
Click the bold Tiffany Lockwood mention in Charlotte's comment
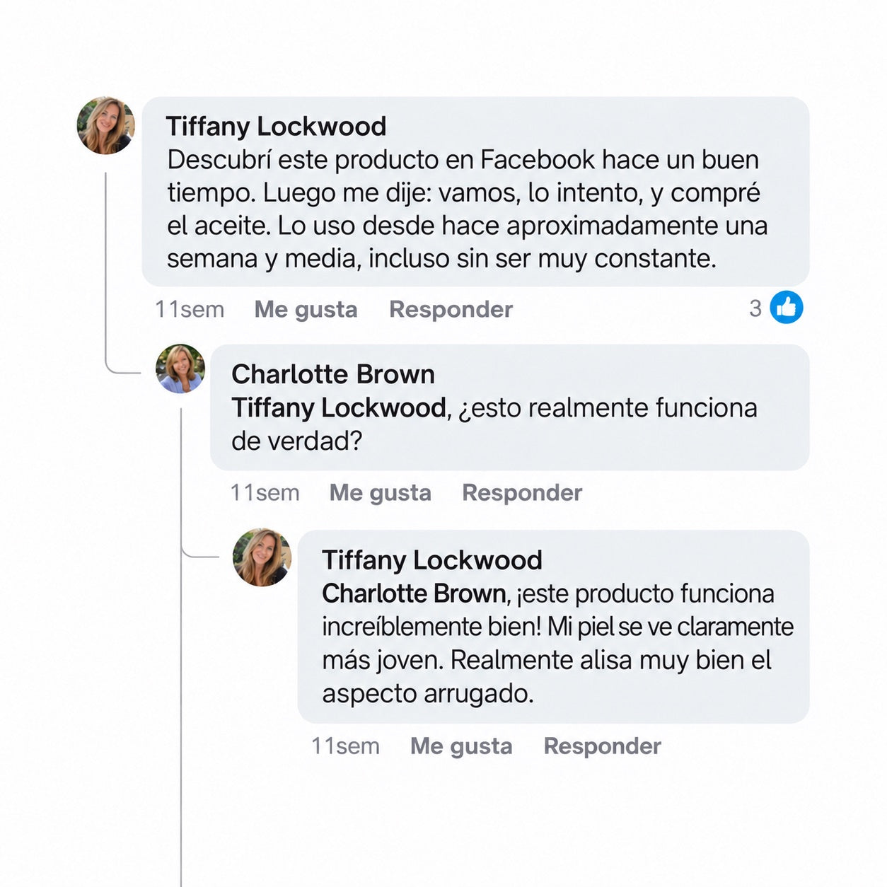click(x=339, y=408)
